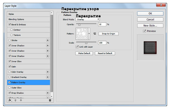The height and width of the screenshot is (109, 170).
Task: Click the scroll down arrow in effects list
Action: click(x=52, y=96)
